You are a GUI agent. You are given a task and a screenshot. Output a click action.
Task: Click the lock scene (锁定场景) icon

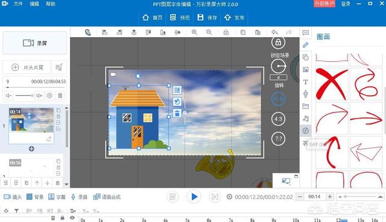[278, 42]
